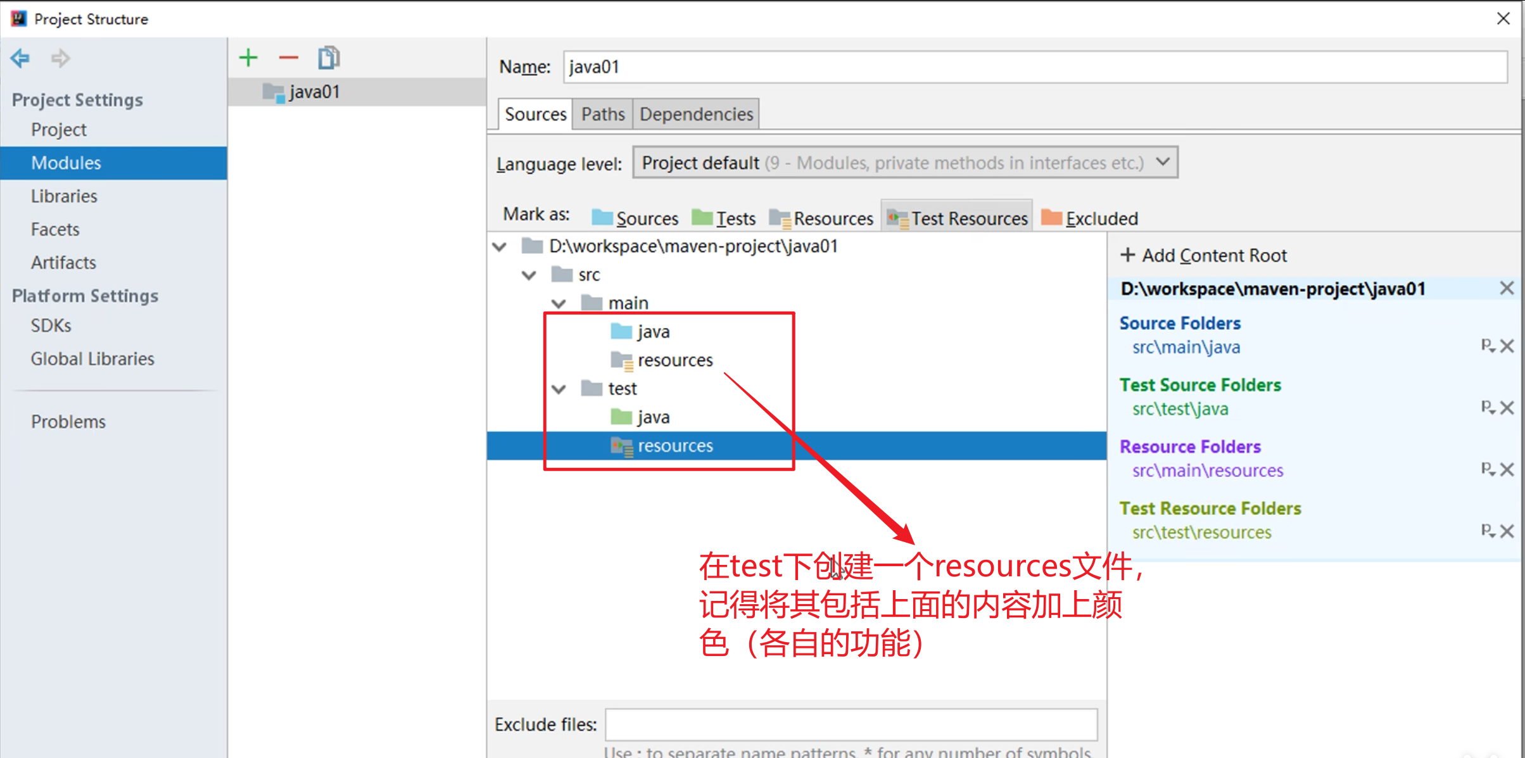This screenshot has height=758, width=1525.
Task: Mark as Sources folder
Action: point(635,218)
